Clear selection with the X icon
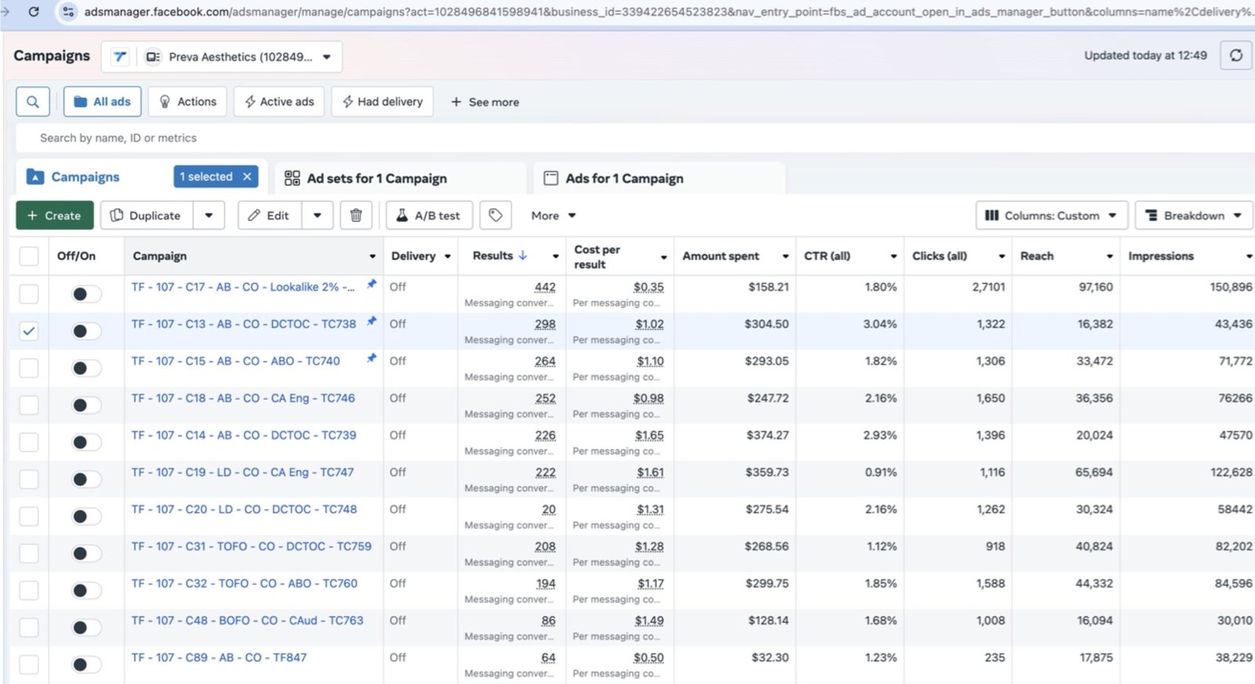This screenshot has width=1255, height=684. tap(247, 177)
